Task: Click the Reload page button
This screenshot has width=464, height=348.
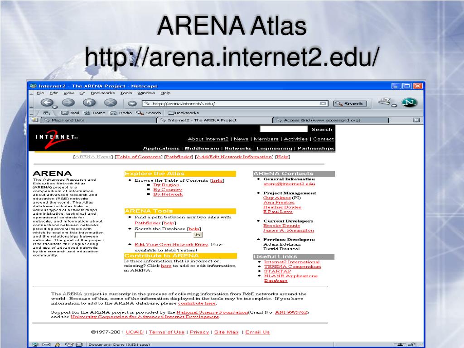Action: [89, 103]
